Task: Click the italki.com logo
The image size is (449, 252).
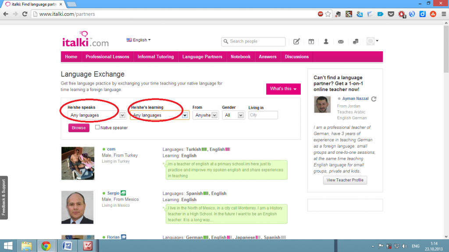Action: tap(86, 39)
